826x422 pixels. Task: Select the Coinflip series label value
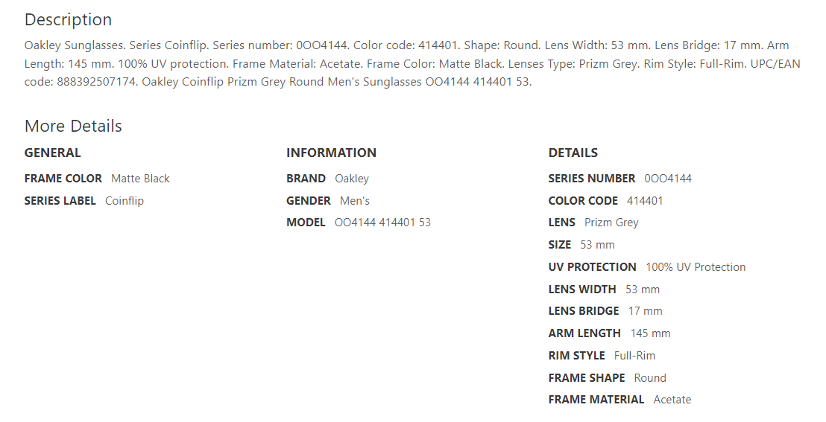pyautogui.click(x=124, y=201)
